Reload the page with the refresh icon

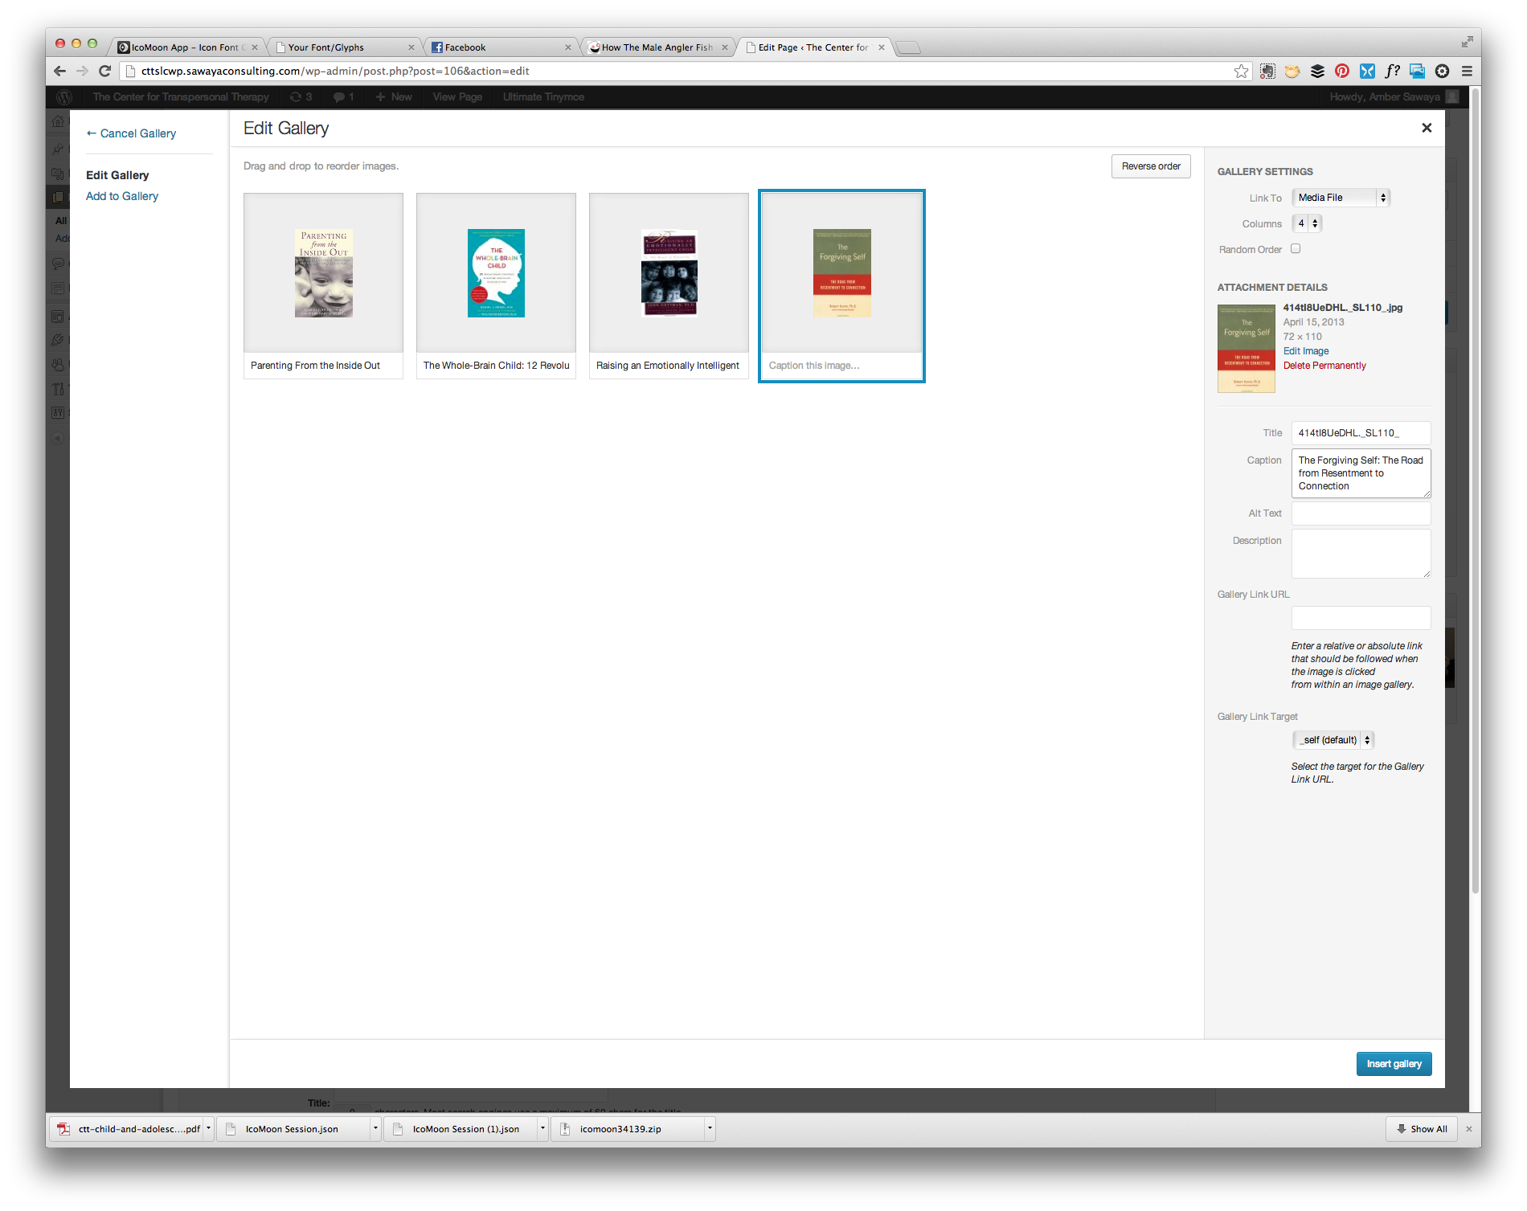pos(104,71)
